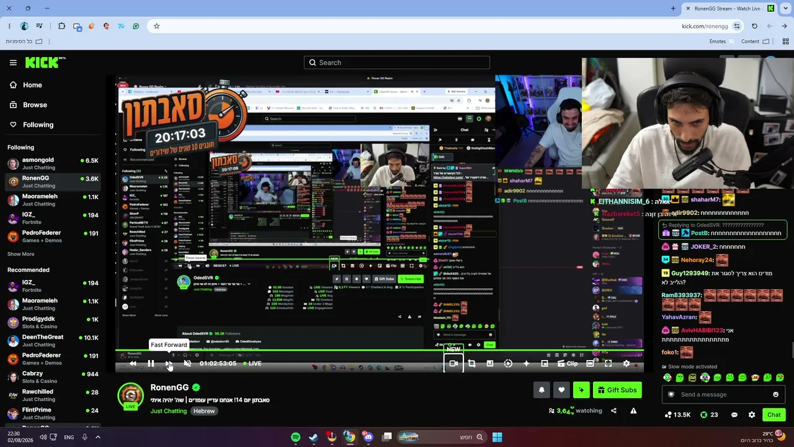Click the green sparkle subscribe button

coord(581,390)
